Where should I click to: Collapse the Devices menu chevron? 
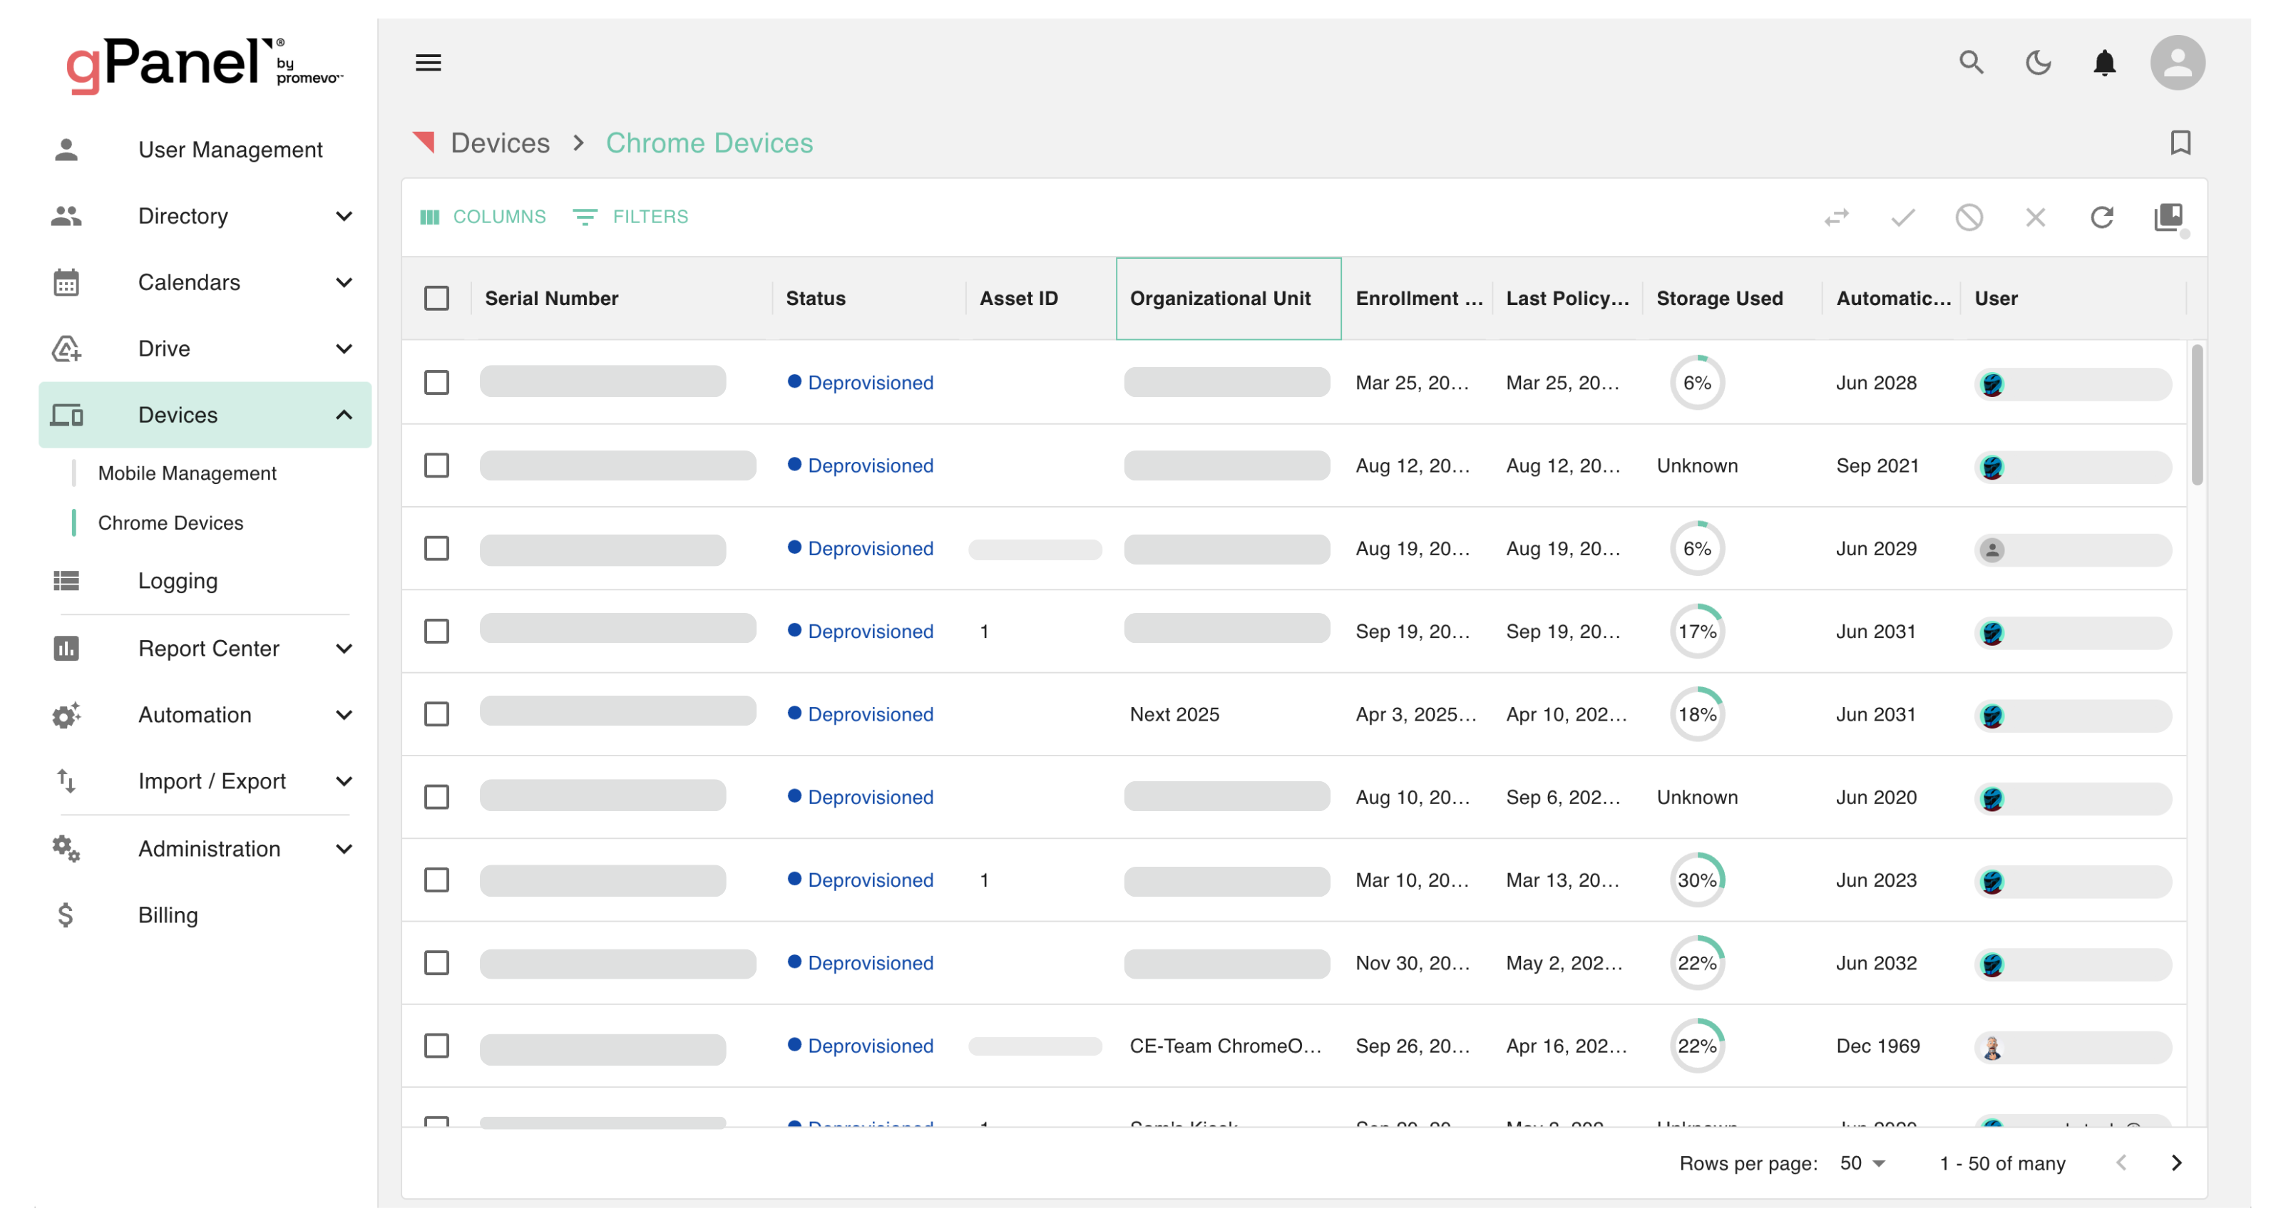tap(344, 415)
